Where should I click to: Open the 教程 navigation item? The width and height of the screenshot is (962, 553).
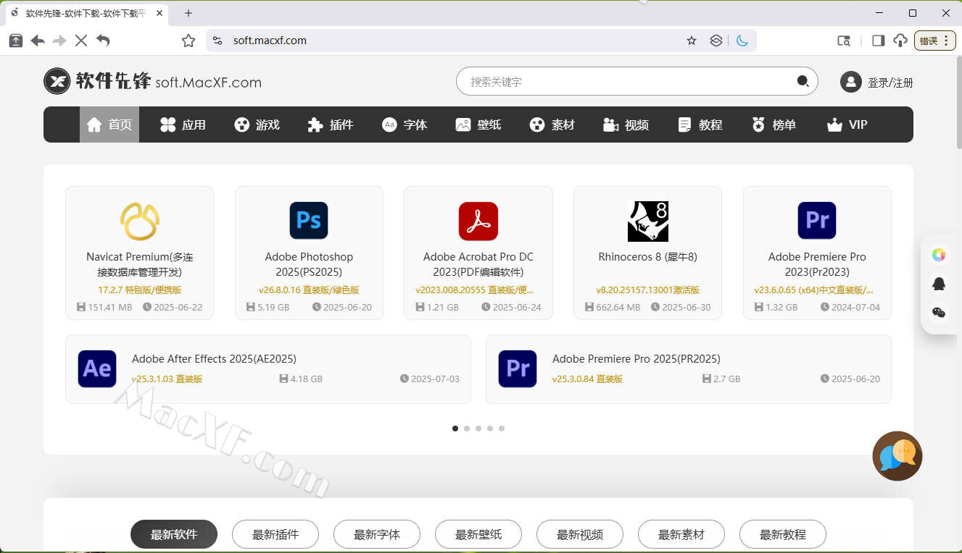(700, 124)
